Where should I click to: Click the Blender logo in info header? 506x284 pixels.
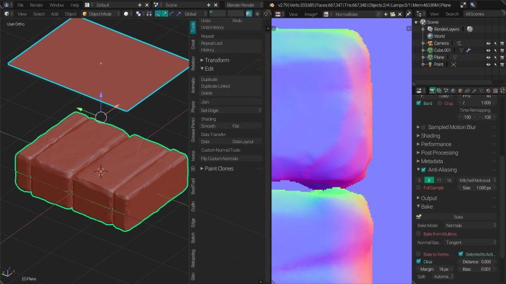(272, 5)
